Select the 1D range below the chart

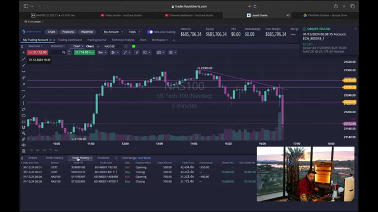(31, 150)
